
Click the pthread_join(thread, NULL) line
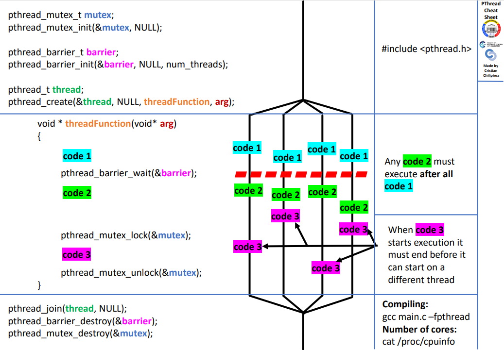pyautogui.click(x=67, y=308)
